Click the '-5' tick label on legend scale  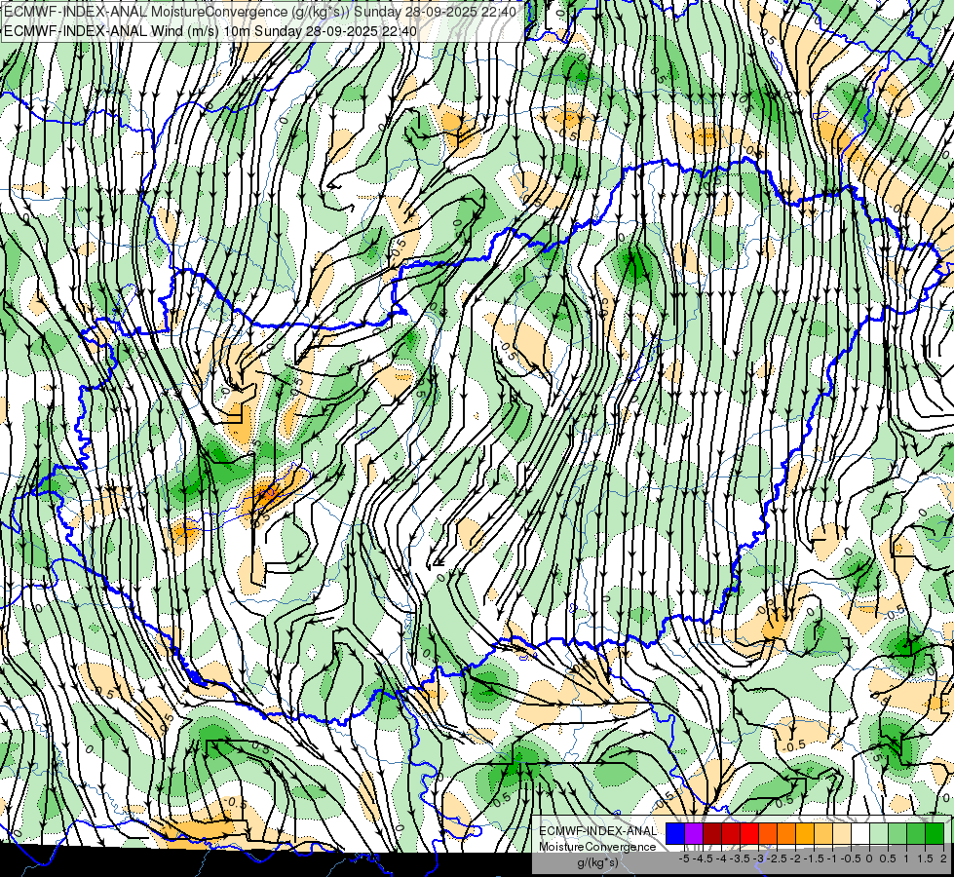coord(684,858)
